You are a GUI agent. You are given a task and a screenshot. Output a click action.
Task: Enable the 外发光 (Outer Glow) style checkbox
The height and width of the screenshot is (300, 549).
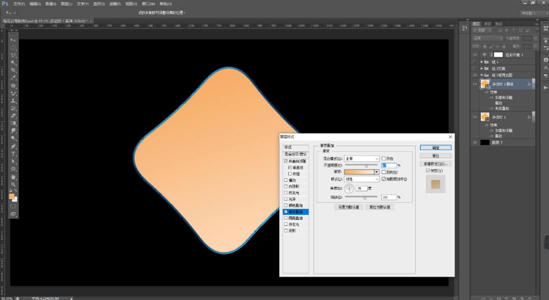(x=286, y=224)
